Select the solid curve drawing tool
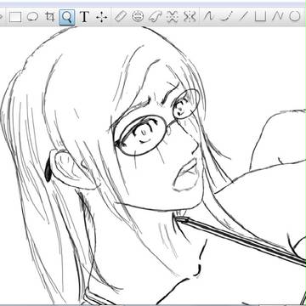Screen dimensions: 306x306 click(208, 16)
